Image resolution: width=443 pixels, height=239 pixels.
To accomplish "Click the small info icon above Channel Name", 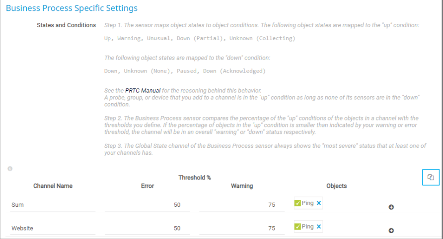I will [10, 169].
